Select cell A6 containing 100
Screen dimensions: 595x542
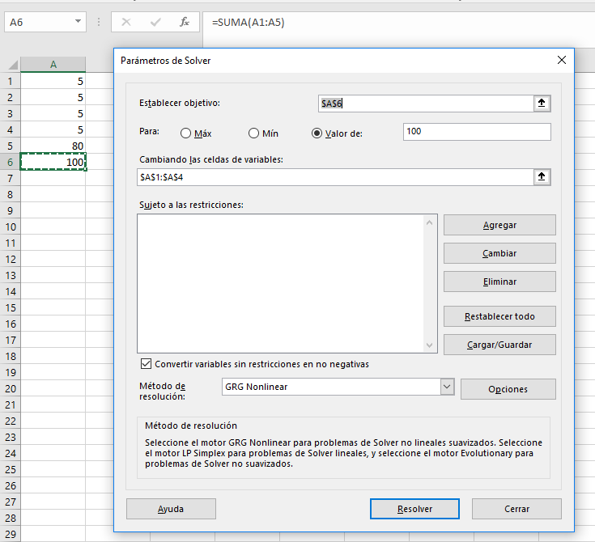coord(53,162)
